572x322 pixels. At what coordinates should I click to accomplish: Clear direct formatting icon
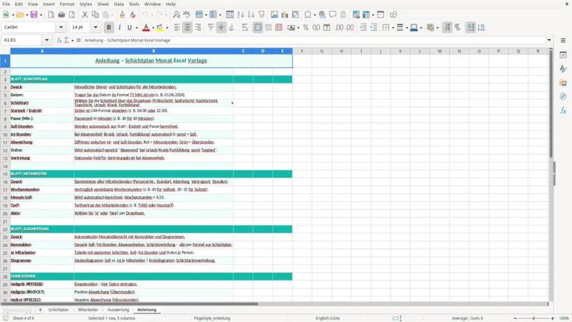[132, 15]
